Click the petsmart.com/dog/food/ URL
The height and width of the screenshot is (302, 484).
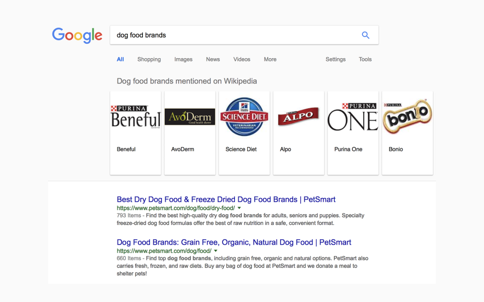click(x=164, y=251)
